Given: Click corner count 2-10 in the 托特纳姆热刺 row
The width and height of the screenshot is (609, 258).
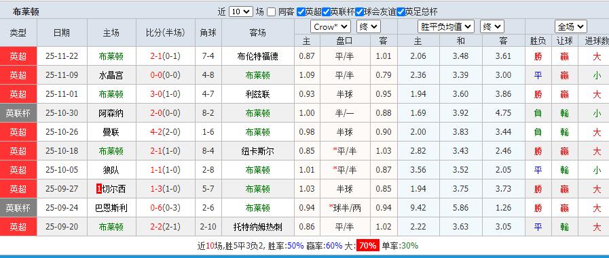Looking at the screenshot, I should coord(208,227).
